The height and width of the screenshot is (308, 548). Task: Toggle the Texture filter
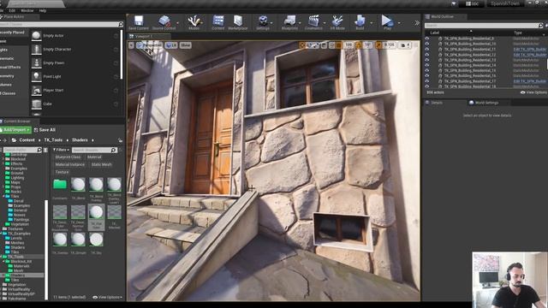pos(62,172)
